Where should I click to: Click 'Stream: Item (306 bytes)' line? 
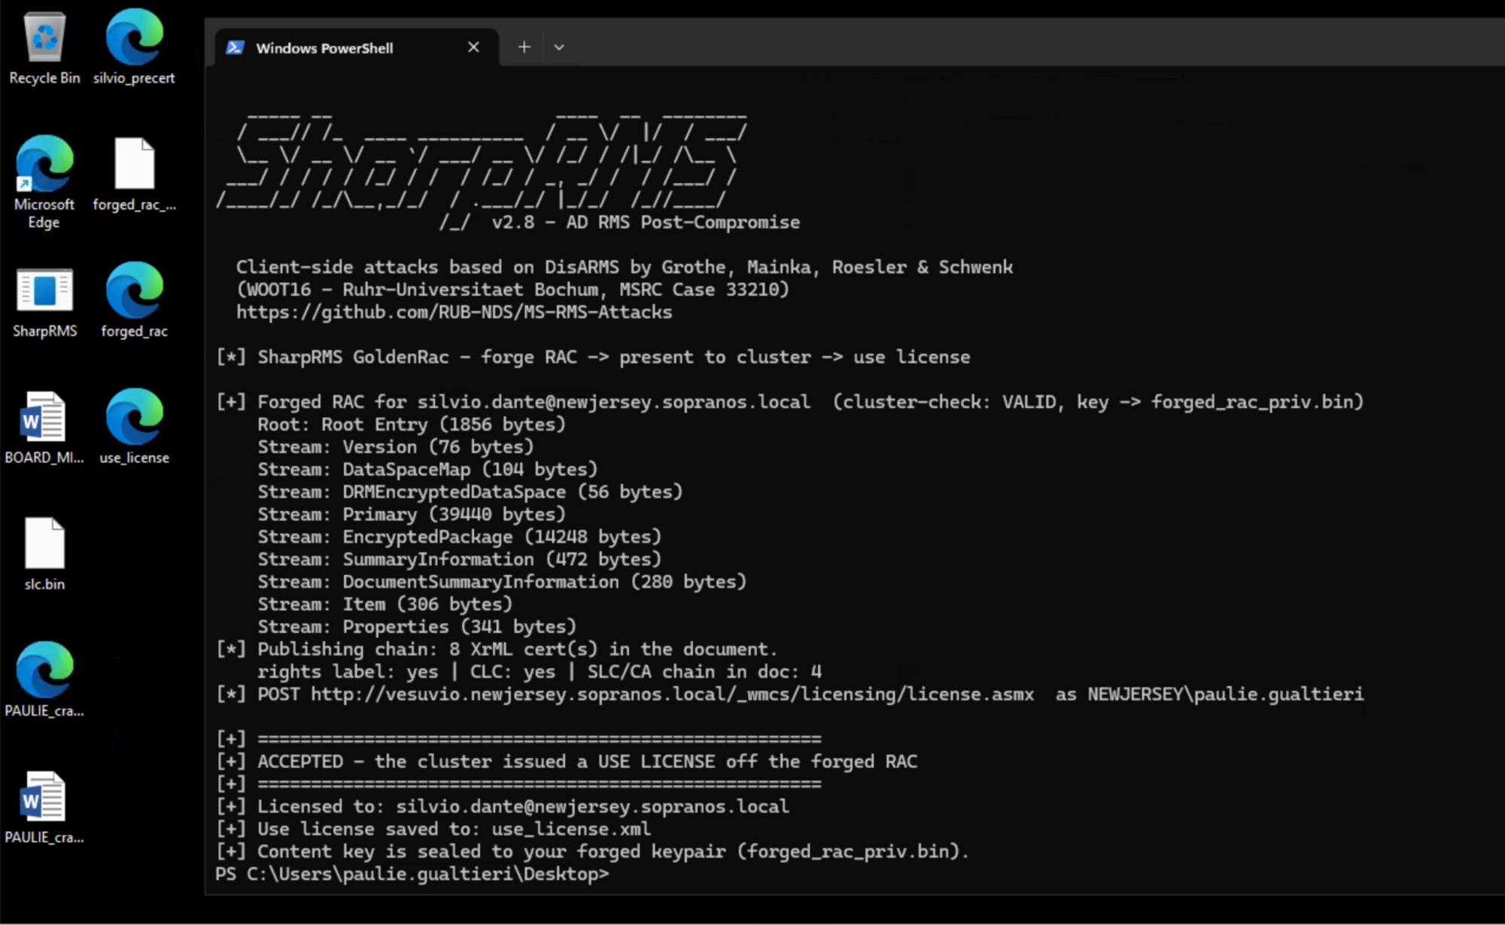(x=385, y=604)
